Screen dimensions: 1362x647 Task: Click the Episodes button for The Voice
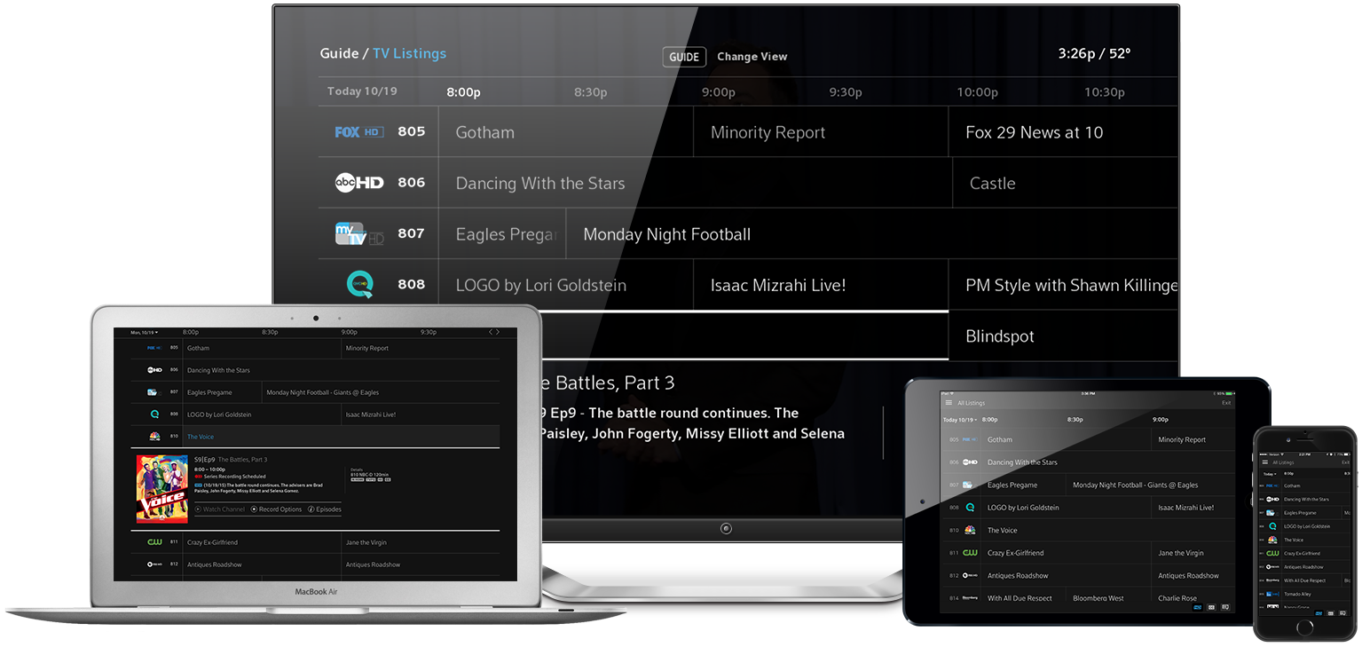pyautogui.click(x=325, y=509)
